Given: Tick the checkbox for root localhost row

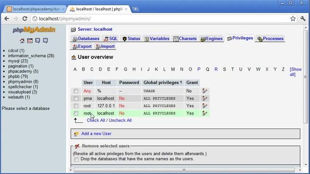Looking at the screenshot, I should pyautogui.click(x=76, y=114).
